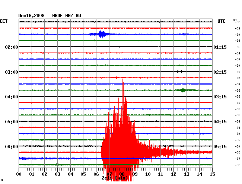Click the 02:15 UTC time label
The width and height of the screenshot is (242, 184).
click(220, 72)
